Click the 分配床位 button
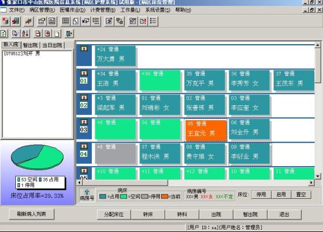This screenshot has height=232, width=323. 114,214
